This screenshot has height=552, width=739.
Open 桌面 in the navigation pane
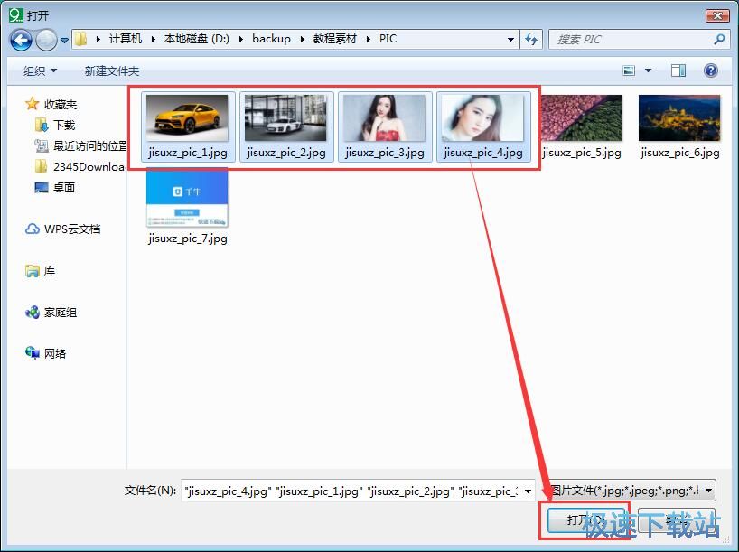pyautogui.click(x=64, y=187)
